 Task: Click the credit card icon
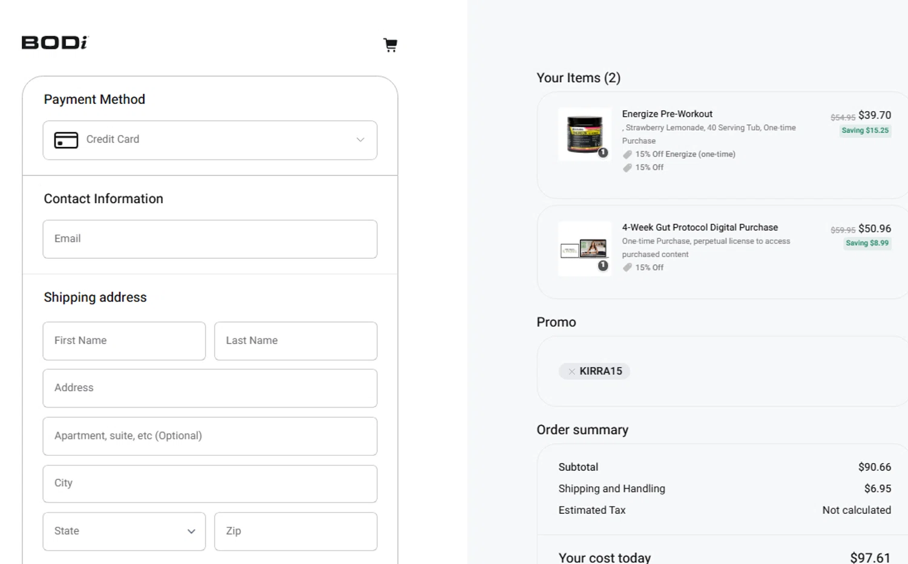(x=66, y=140)
